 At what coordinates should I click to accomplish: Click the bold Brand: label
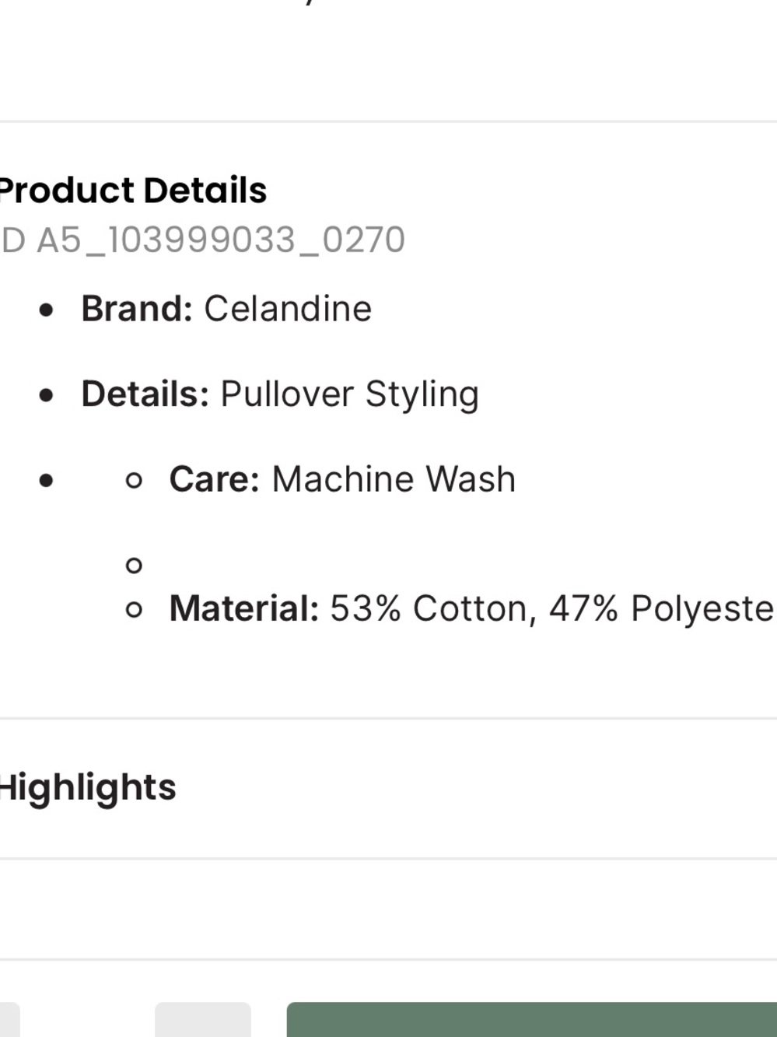point(137,309)
